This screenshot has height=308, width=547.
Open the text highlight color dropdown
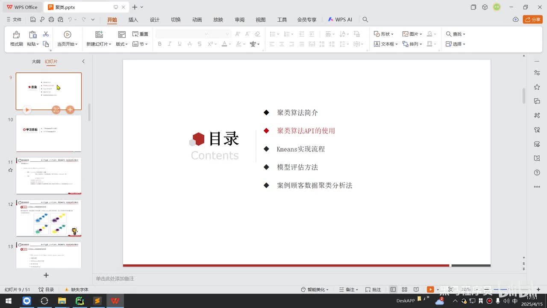[x=244, y=44]
